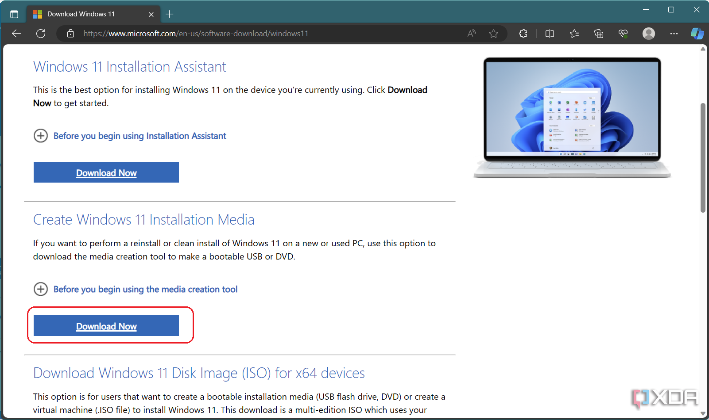Add this page to favorites
709x420 pixels.
click(x=493, y=34)
